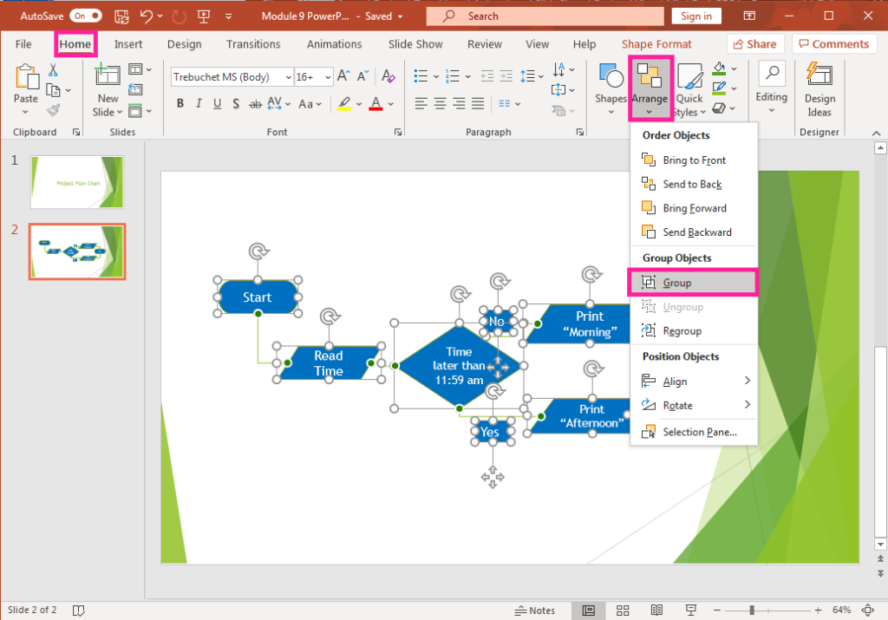Screen dimensions: 888x620
Task: Switch to the Transitions tab
Action: (x=253, y=44)
